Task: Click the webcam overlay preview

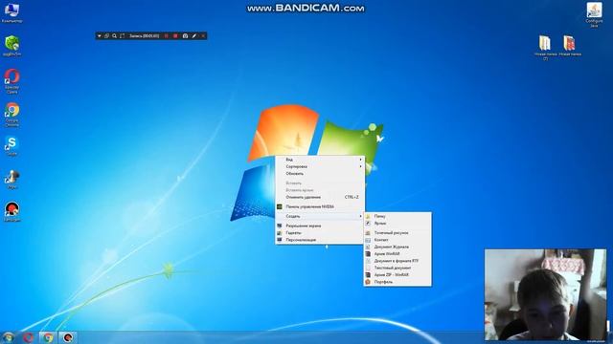Action: (x=545, y=295)
